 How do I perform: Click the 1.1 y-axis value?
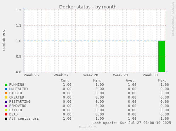pyautogui.click(x=19, y=25)
